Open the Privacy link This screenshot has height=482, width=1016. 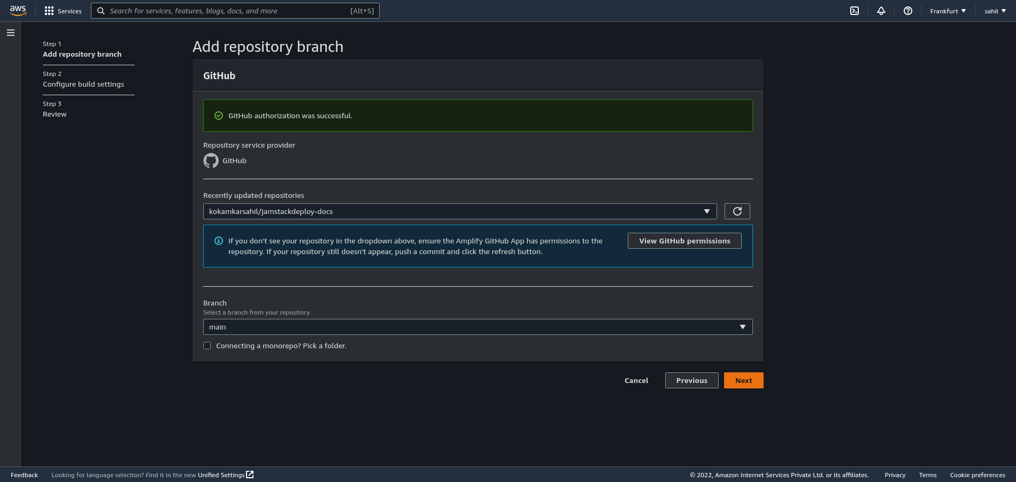click(x=895, y=475)
